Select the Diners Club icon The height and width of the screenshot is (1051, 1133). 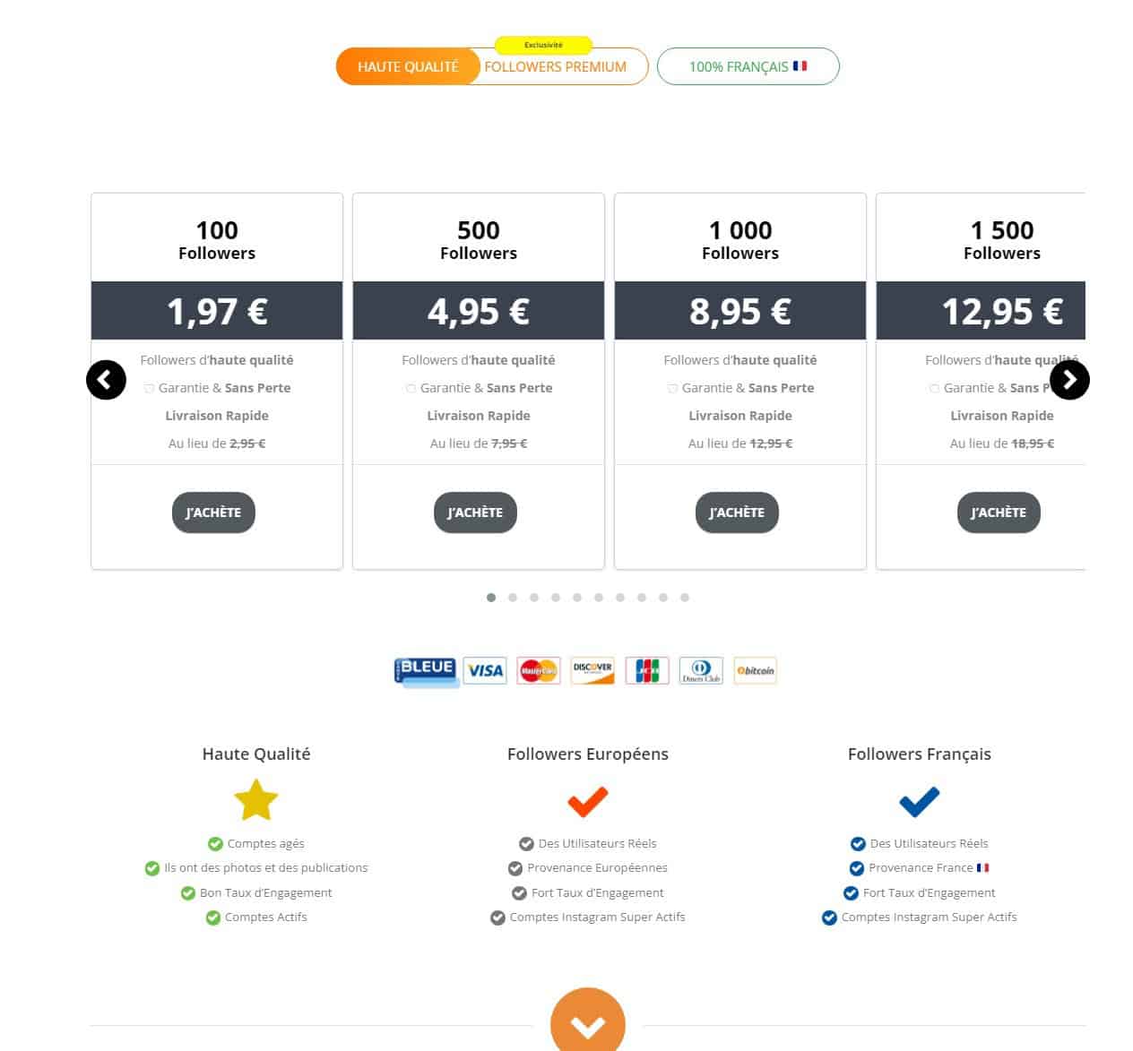pyautogui.click(x=701, y=670)
